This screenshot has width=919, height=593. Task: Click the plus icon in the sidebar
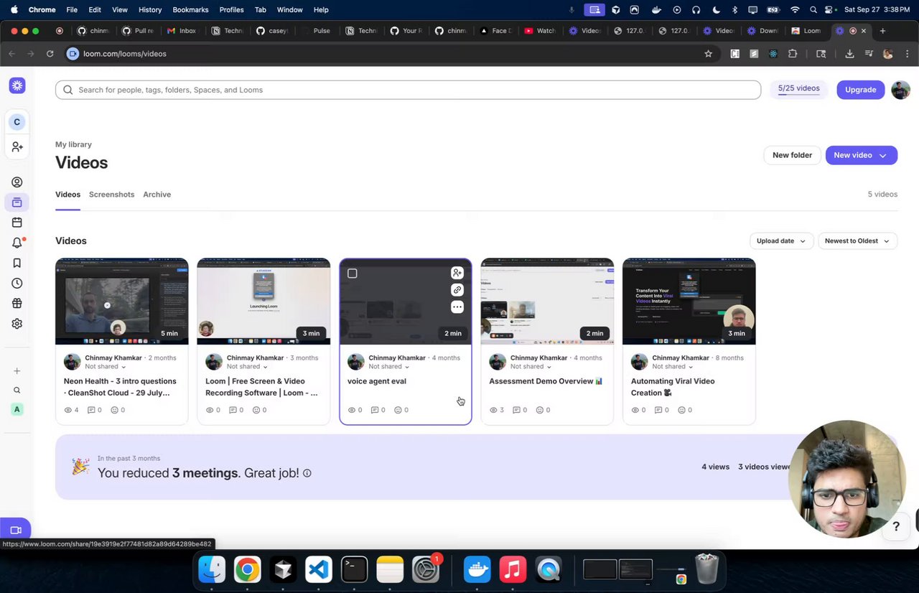pyautogui.click(x=17, y=371)
